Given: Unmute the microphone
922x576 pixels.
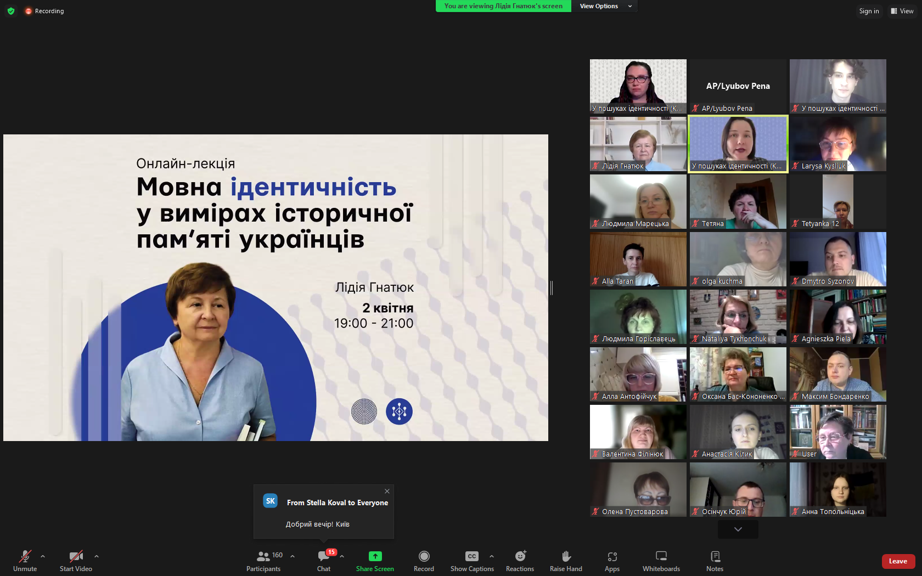Looking at the screenshot, I should 25,560.
